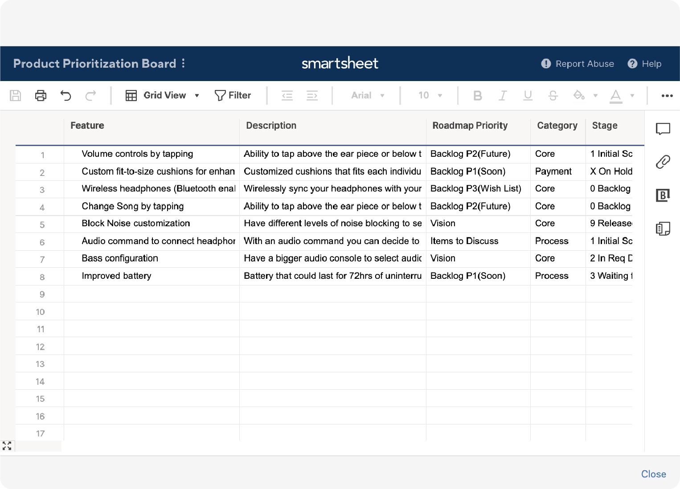Select cell 'Items to Discuss'

click(x=478, y=241)
